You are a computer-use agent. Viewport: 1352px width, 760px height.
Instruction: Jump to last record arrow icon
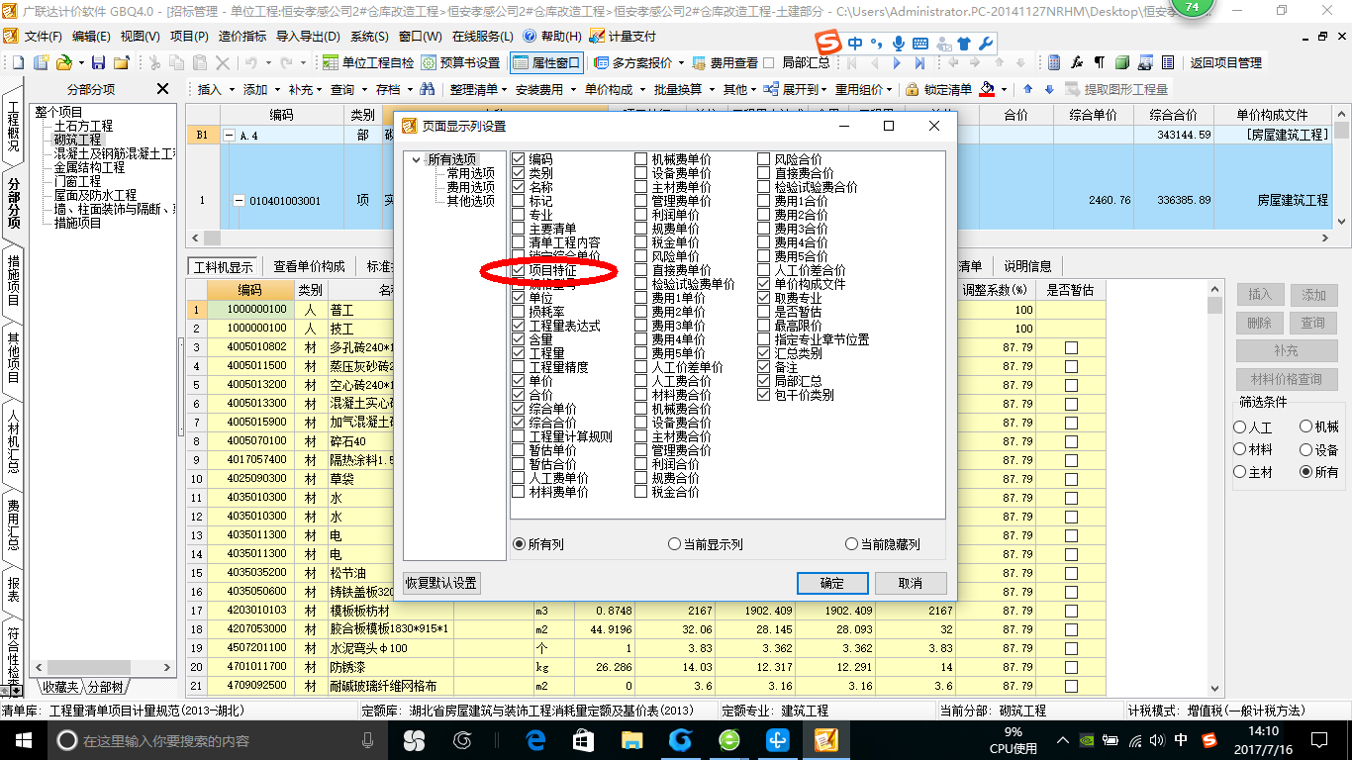919,62
